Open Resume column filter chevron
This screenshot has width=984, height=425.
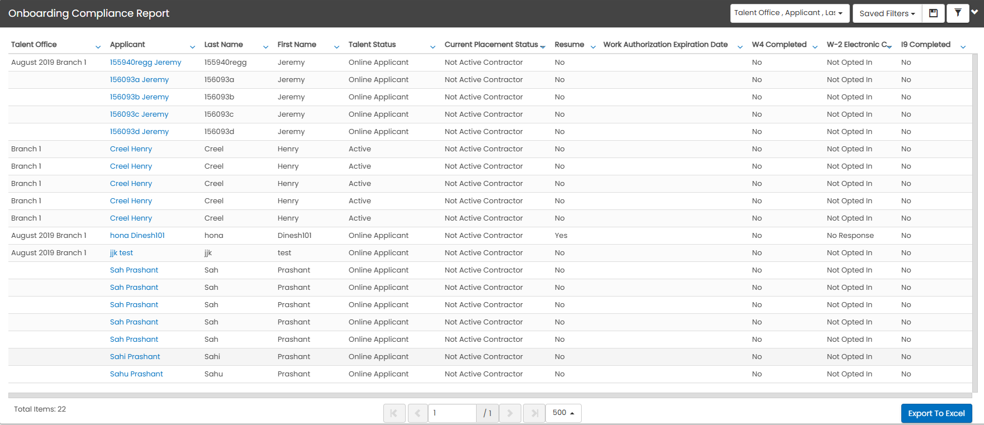[x=593, y=47]
